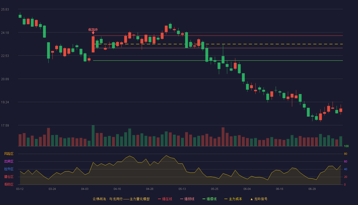
Task: Toggle the 主力成本 legend item
Action: click(x=233, y=199)
